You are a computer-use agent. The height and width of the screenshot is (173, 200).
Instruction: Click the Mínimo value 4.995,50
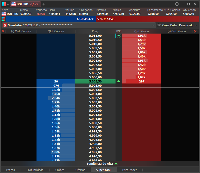pos(118,14)
